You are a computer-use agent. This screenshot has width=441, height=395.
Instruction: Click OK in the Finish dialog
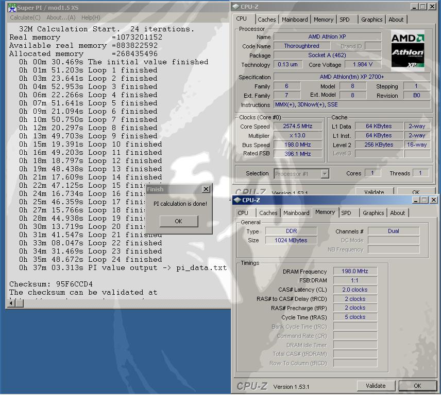[179, 221]
